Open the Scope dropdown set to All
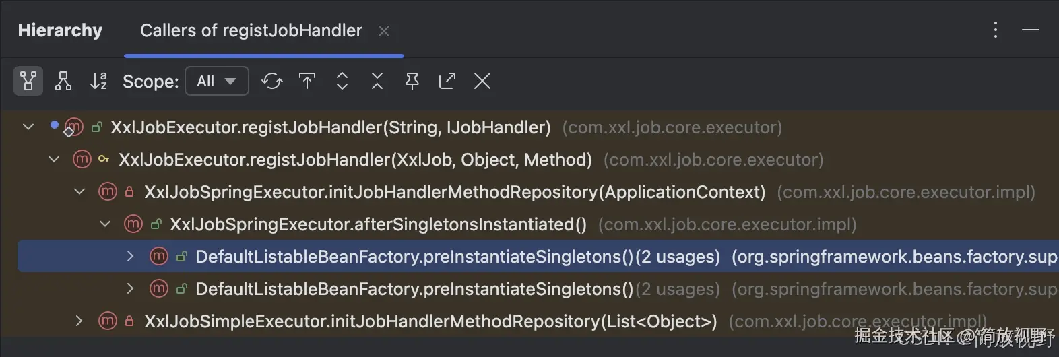This screenshot has height=357, width=1059. pos(216,82)
